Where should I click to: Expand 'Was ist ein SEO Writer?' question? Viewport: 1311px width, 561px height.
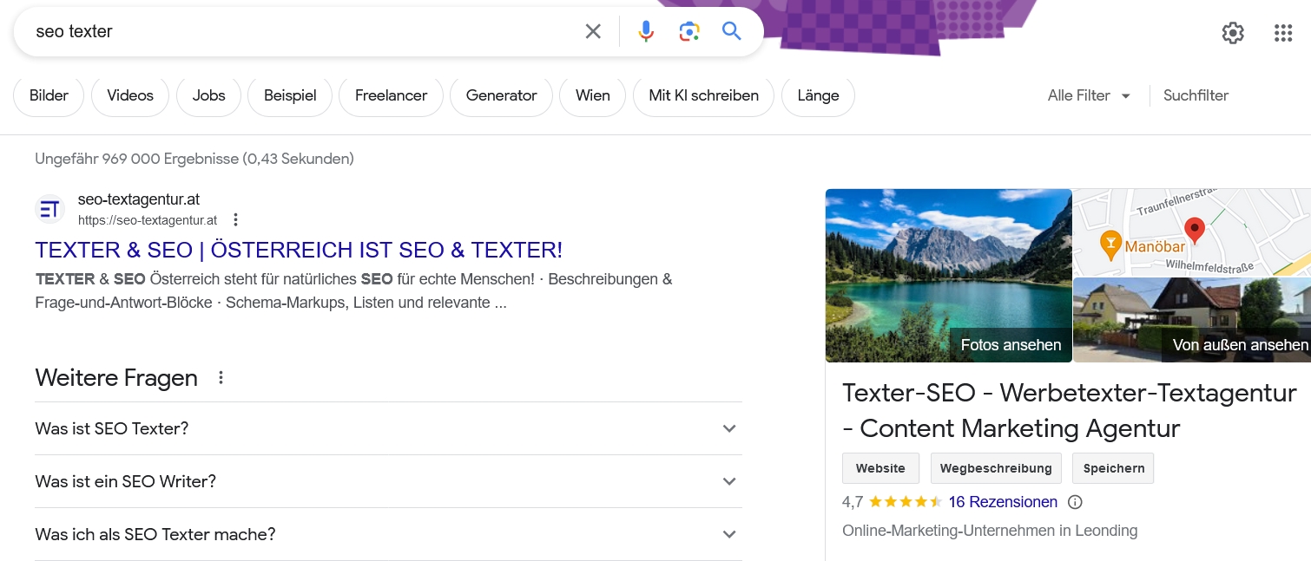click(729, 481)
